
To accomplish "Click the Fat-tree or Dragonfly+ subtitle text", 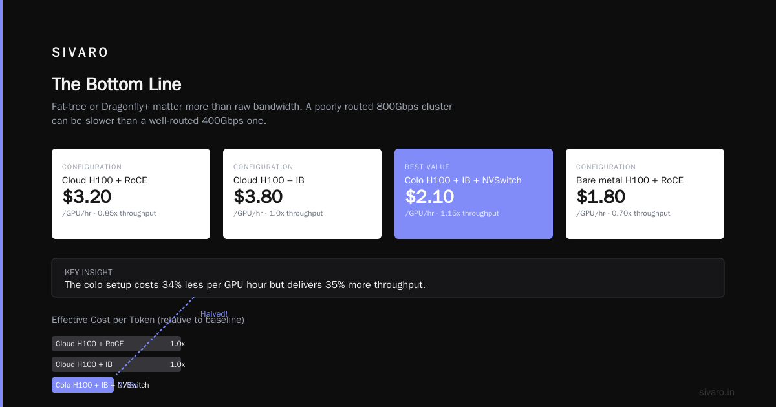I will pyautogui.click(x=252, y=113).
